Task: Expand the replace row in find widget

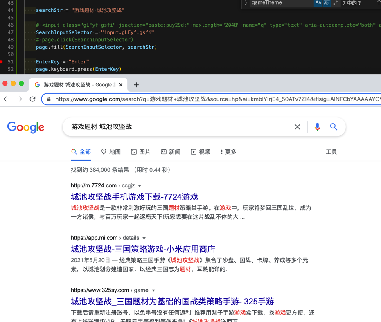Action: coord(246,3)
